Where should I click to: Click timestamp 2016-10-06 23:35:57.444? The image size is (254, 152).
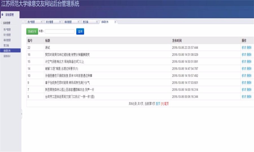pos(185,48)
